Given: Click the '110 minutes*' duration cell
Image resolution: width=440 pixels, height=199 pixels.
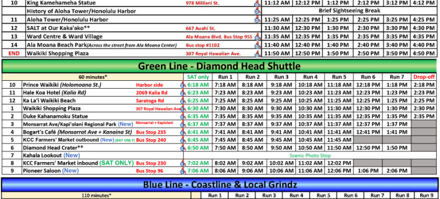Looking at the screenshot, I should [x=97, y=196].
